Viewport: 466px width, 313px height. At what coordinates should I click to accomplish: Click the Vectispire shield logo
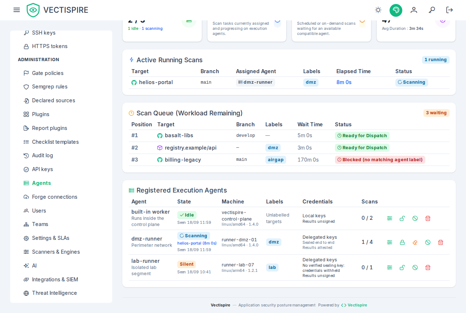(33, 10)
